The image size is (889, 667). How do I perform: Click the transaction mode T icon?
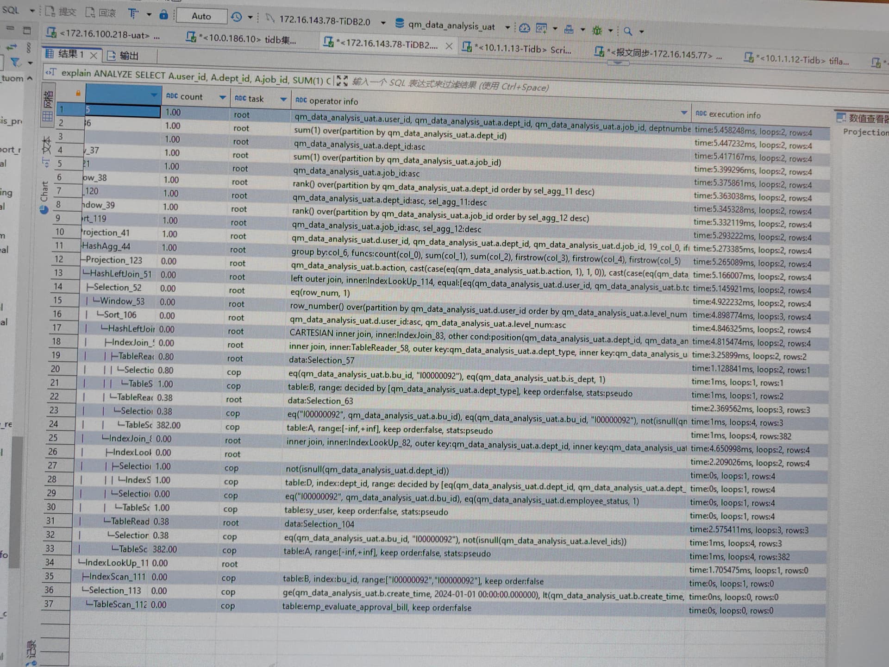133,14
